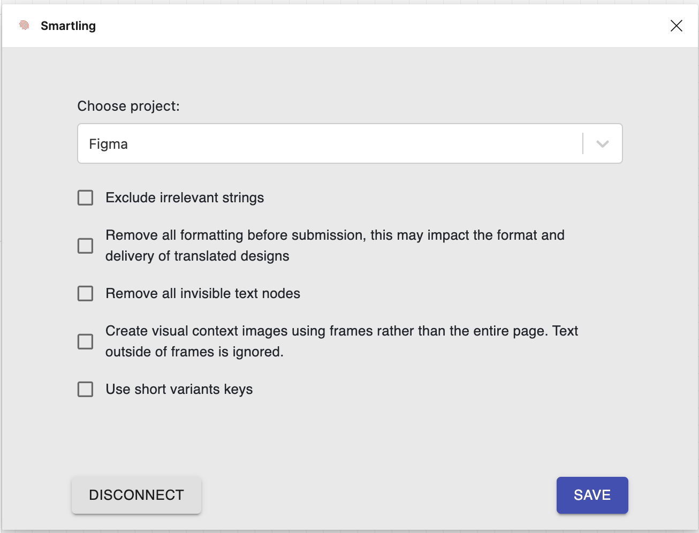Click the Smartling spiral logo icon
This screenshot has height=533, width=699.
(24, 25)
